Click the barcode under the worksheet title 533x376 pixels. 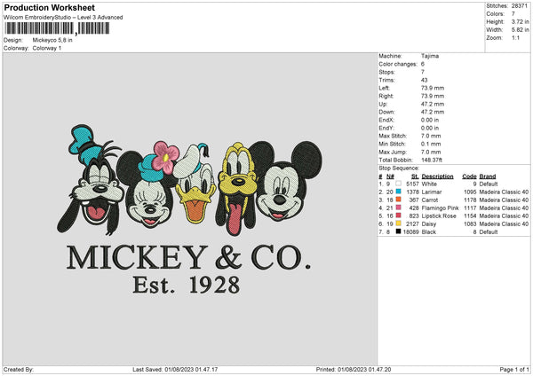(57, 28)
